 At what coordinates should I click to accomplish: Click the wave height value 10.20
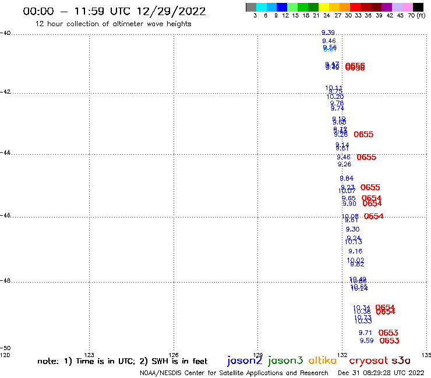335,97
